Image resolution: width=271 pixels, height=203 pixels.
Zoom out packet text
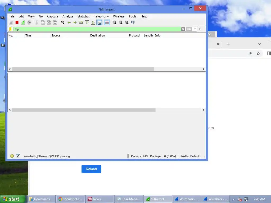(121, 22)
